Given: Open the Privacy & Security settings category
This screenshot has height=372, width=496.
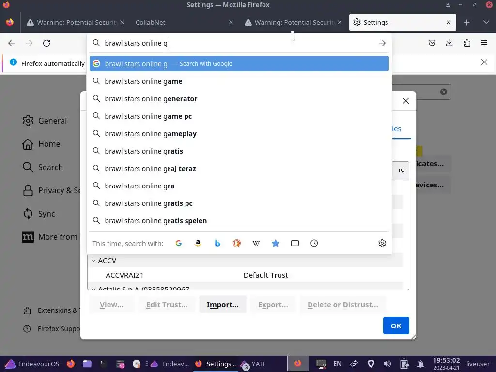Looking at the screenshot, I should click(51, 190).
